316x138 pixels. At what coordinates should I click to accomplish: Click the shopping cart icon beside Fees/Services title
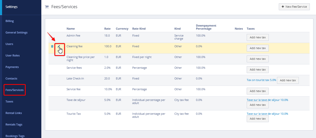tap(47, 7)
